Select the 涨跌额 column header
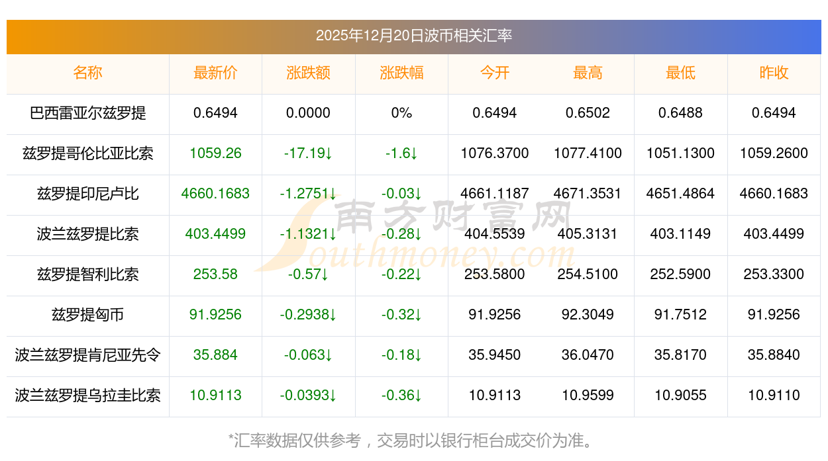 [308, 73]
